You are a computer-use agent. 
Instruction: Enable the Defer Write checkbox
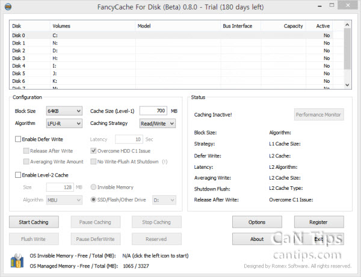coord(18,139)
